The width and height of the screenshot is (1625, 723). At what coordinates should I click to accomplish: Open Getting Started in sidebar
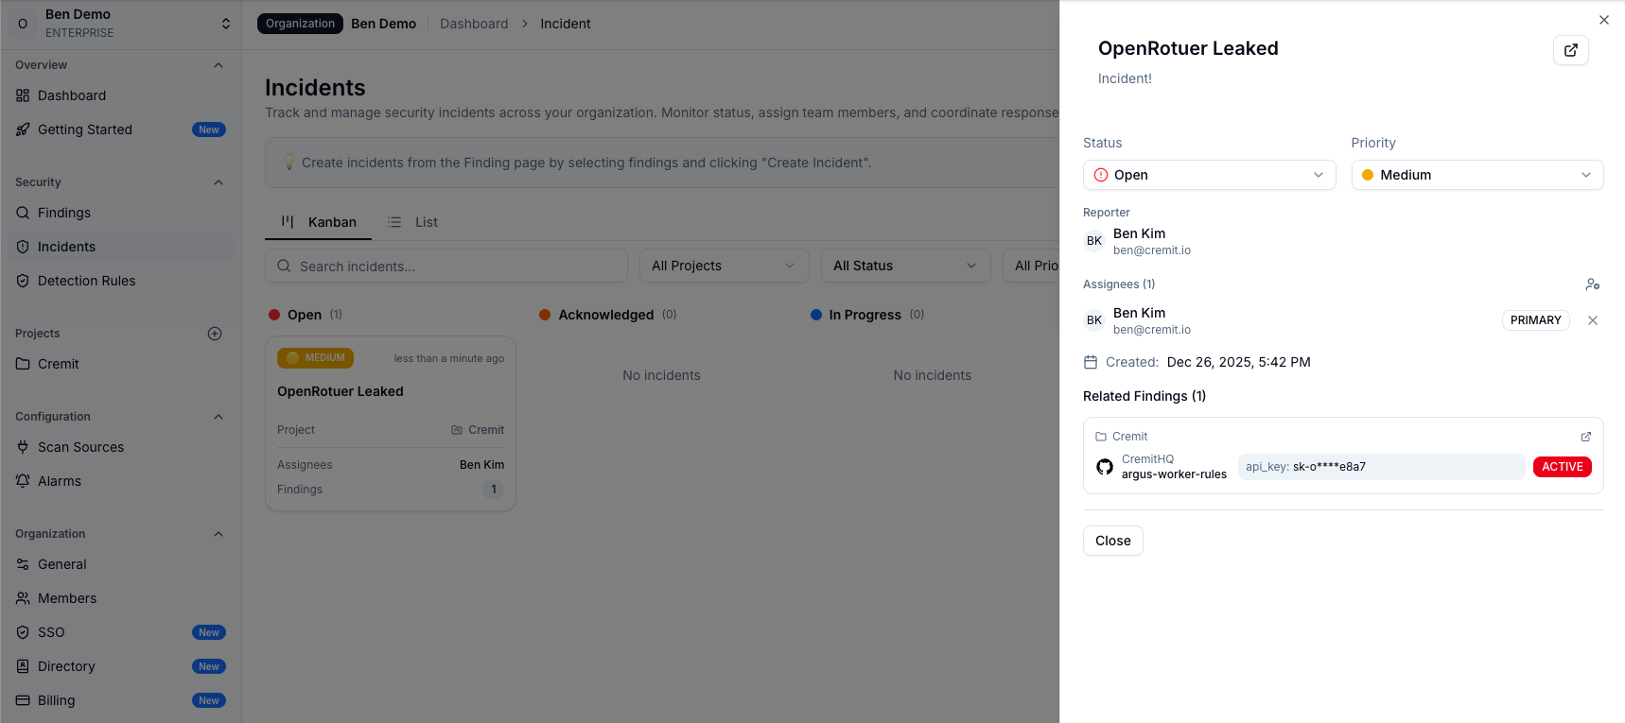pos(120,129)
